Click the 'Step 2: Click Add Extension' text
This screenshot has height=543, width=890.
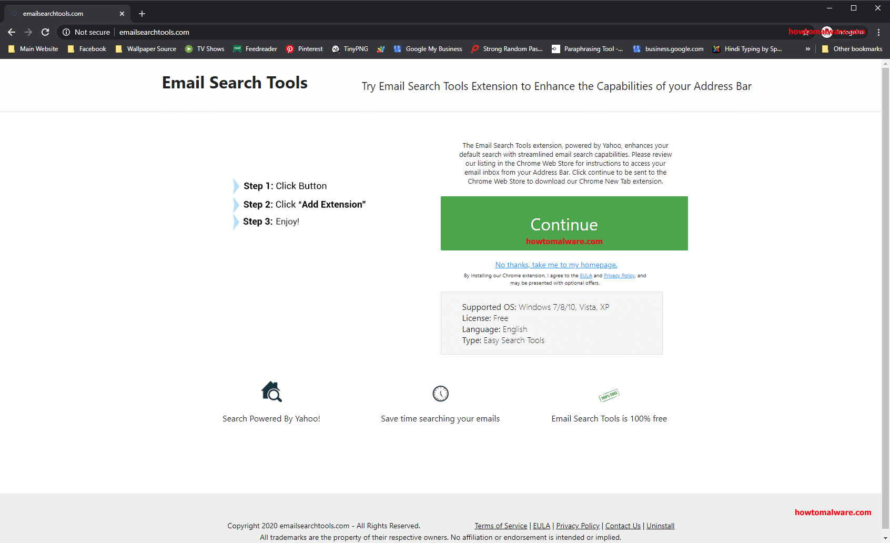click(305, 205)
